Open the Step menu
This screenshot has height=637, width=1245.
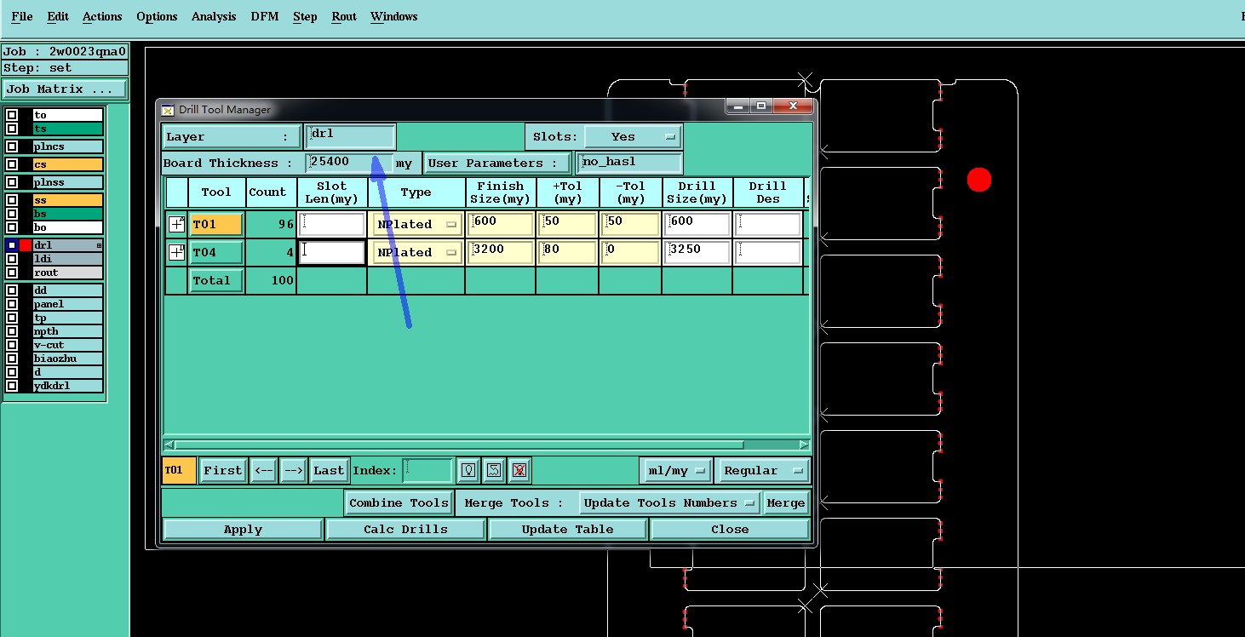point(305,16)
